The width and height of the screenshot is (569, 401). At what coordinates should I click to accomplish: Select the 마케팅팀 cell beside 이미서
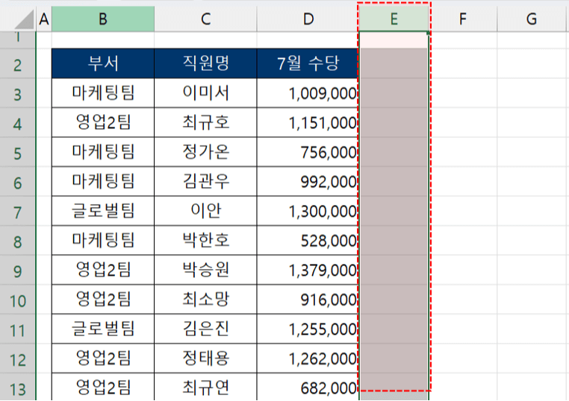(103, 93)
